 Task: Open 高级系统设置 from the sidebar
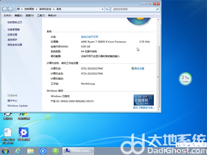point(15,45)
